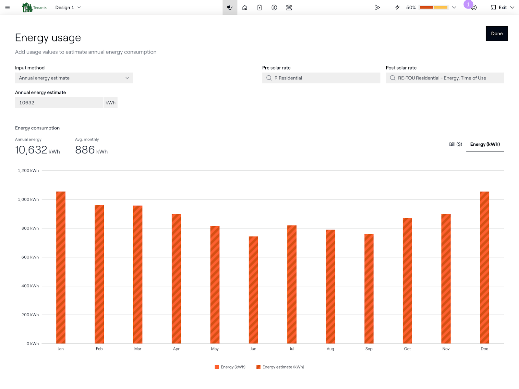Open the Input method dropdown
This screenshot has width=519, height=389.
pyautogui.click(x=74, y=78)
